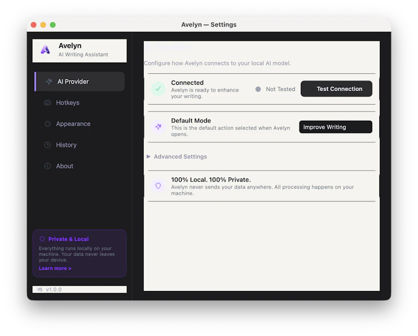Show the About page

click(80, 166)
